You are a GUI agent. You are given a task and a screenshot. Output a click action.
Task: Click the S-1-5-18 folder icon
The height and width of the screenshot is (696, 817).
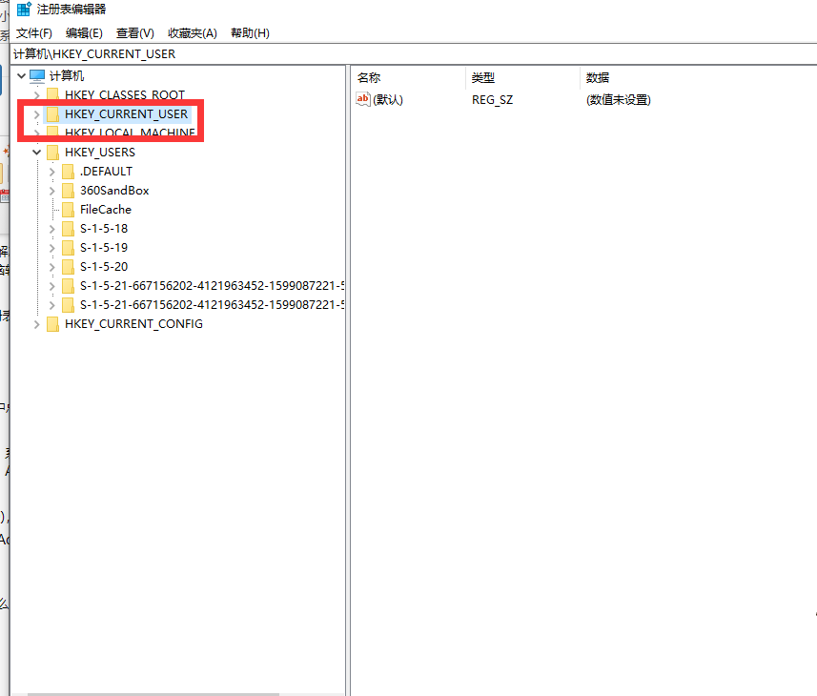(x=68, y=228)
